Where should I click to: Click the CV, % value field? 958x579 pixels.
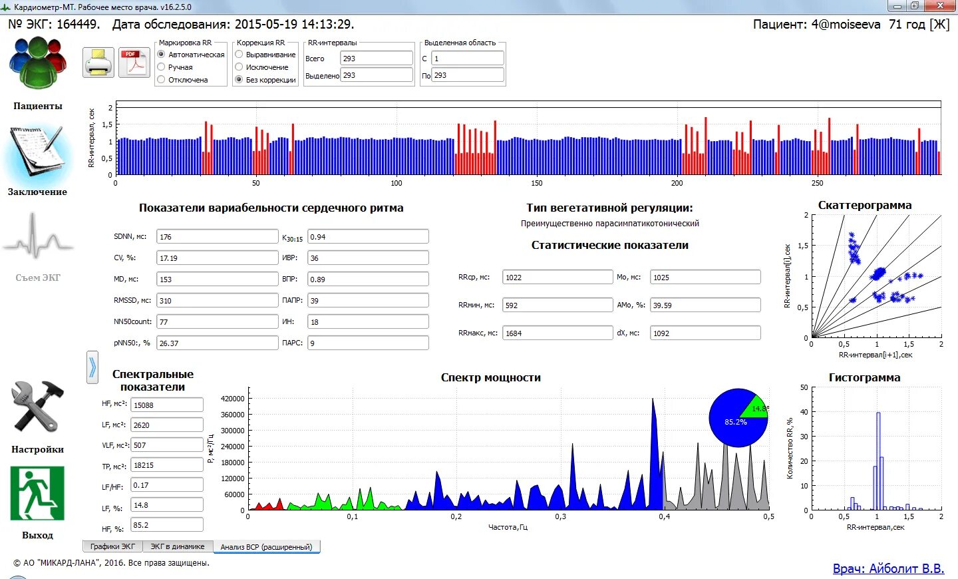[x=218, y=258]
